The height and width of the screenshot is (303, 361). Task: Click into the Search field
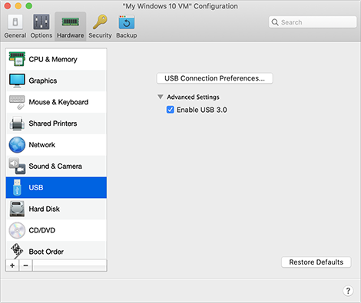tap(313, 22)
